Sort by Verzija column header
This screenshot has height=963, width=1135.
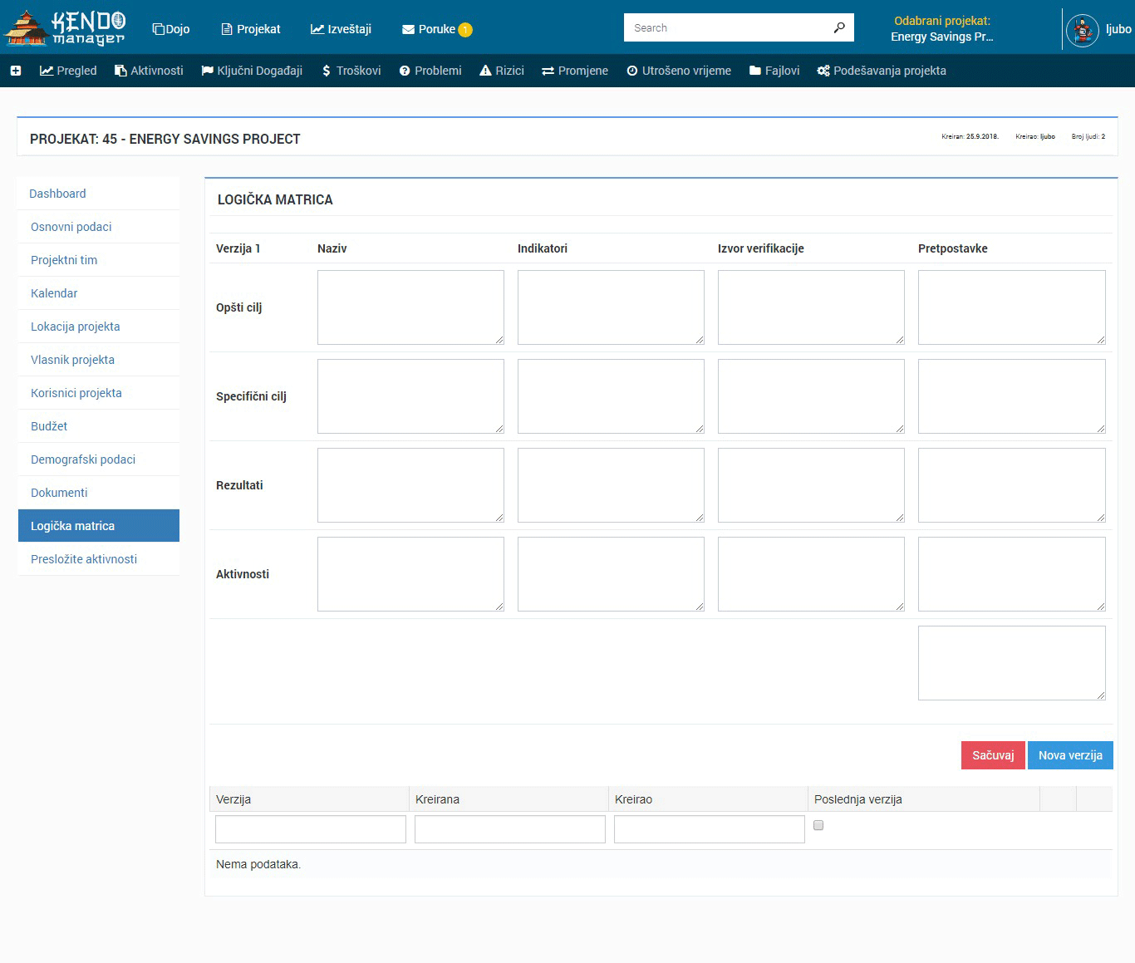coord(309,799)
